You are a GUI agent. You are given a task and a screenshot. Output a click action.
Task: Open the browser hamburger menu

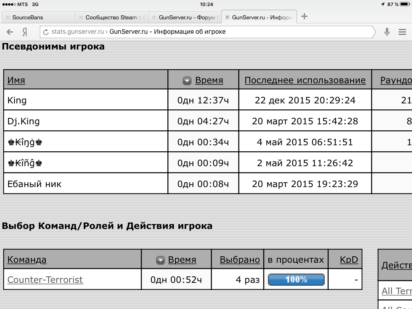click(402, 32)
